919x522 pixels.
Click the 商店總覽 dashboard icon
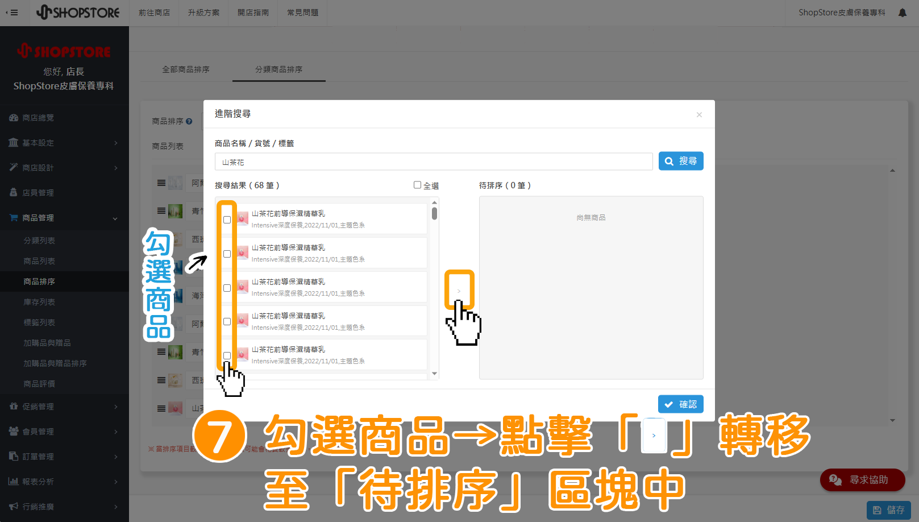[x=14, y=118]
